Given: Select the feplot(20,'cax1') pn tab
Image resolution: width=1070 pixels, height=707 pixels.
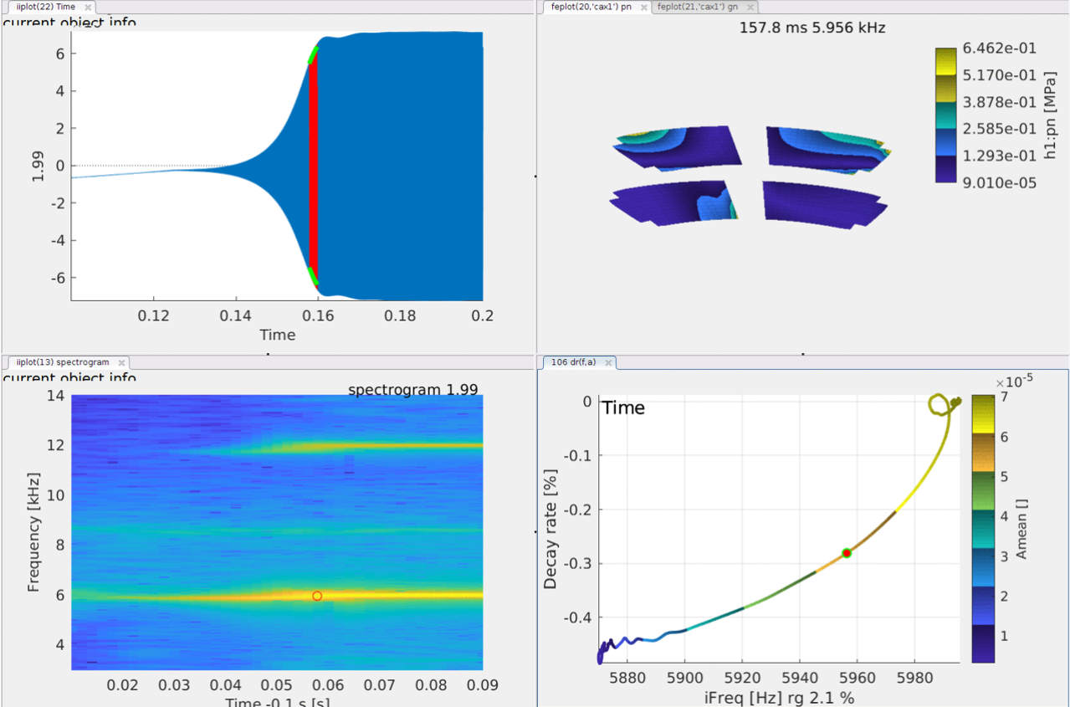Looking at the screenshot, I should point(591,7).
